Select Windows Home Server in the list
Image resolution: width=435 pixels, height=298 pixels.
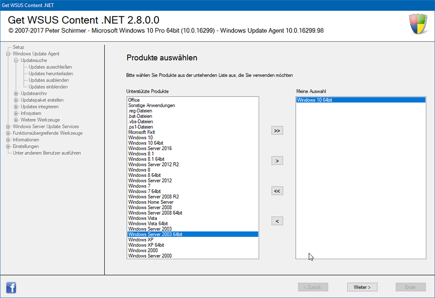click(193, 202)
